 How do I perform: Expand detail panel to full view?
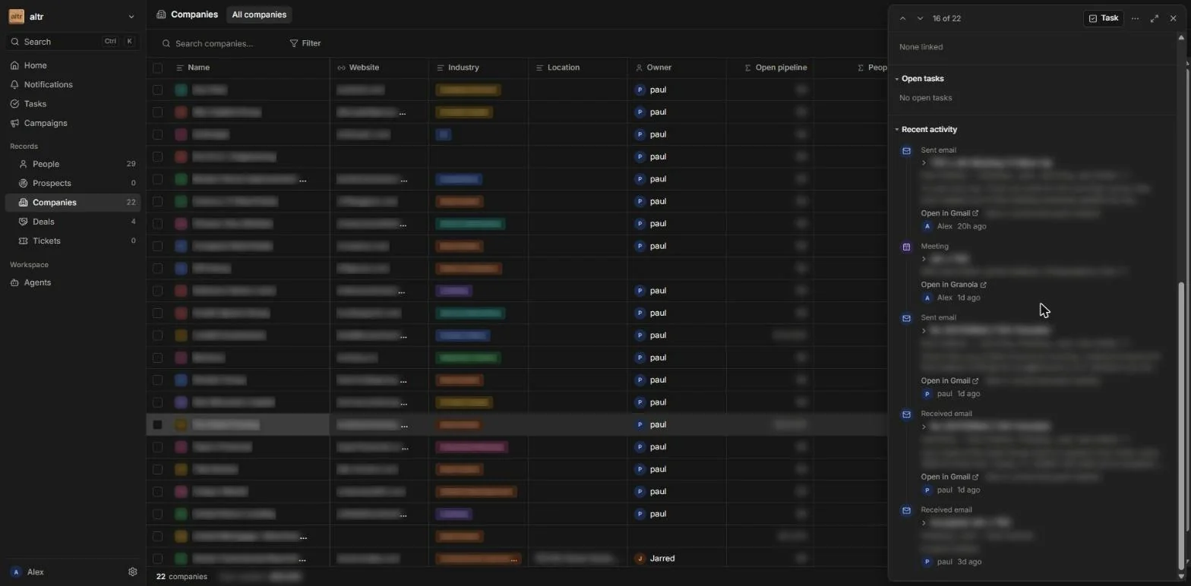pos(1155,18)
